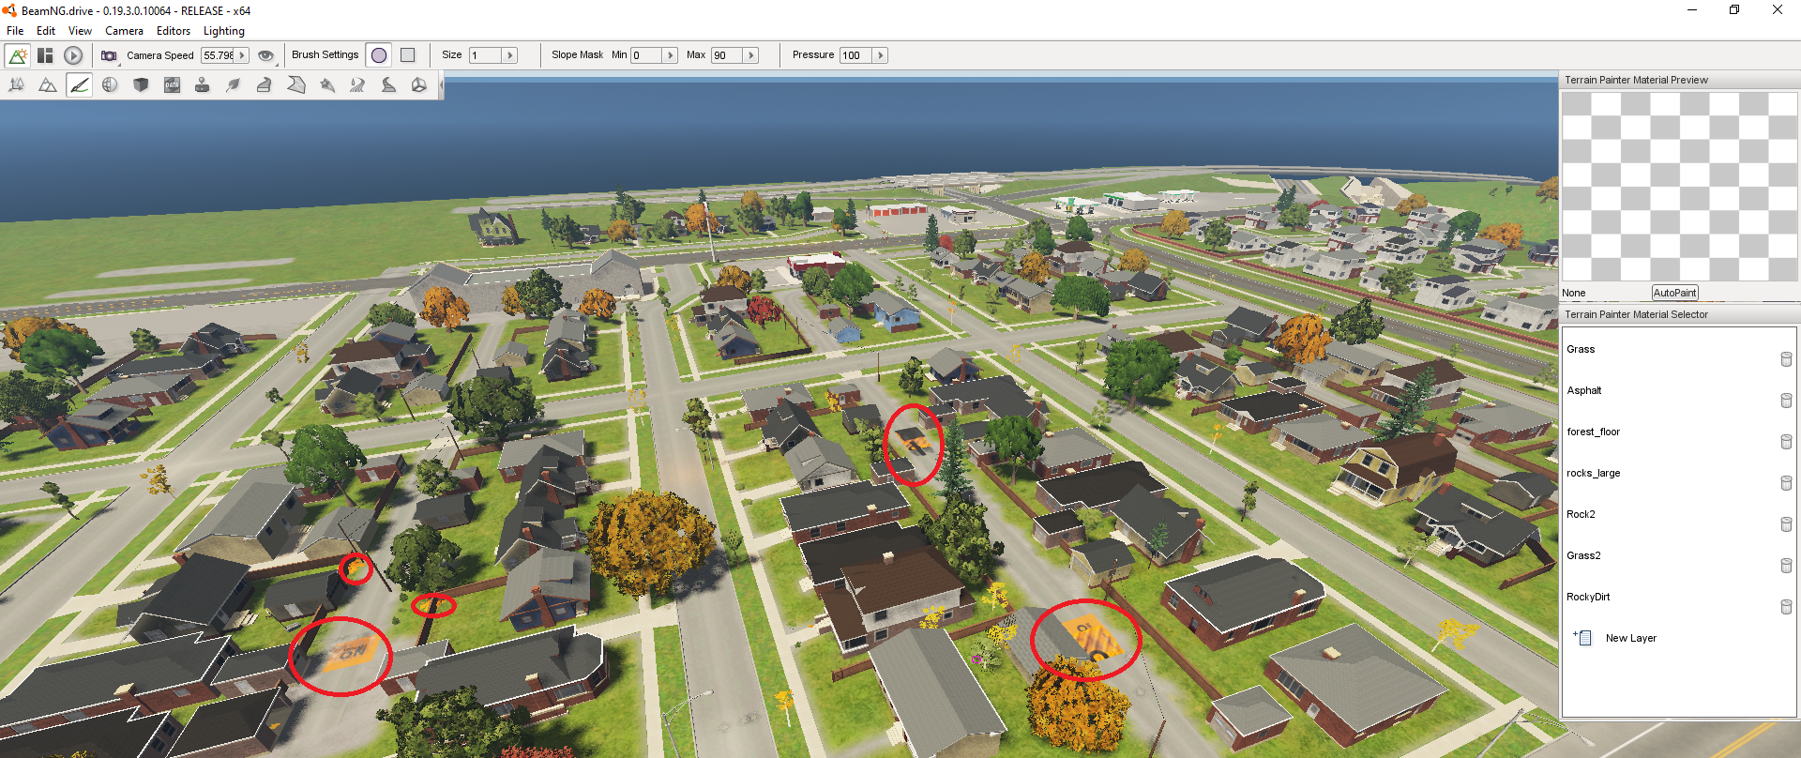Click the AutoPaint button
Viewport: 1801px width, 758px height.
[1674, 293]
